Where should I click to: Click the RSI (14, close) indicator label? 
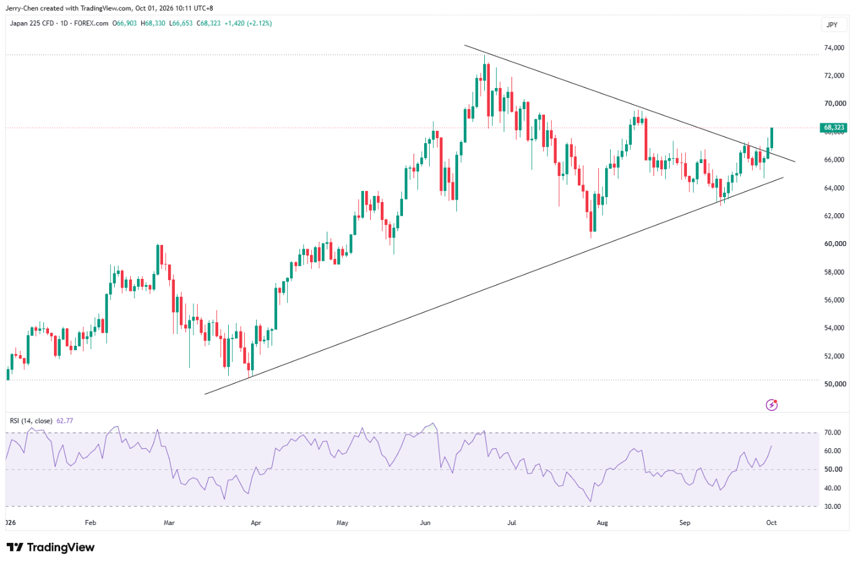(31, 421)
